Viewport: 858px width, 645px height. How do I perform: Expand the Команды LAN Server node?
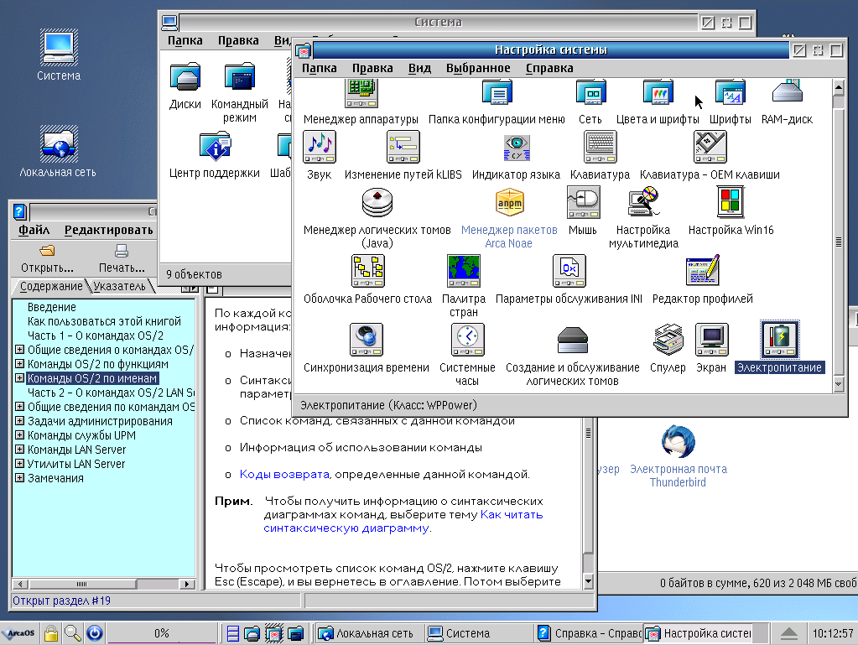pyautogui.click(x=19, y=449)
